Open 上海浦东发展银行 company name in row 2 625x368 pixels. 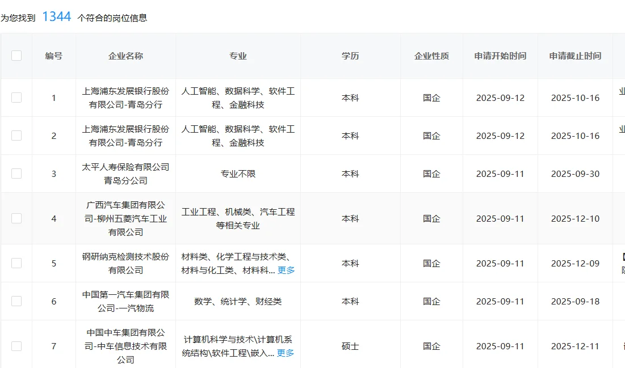click(x=125, y=136)
